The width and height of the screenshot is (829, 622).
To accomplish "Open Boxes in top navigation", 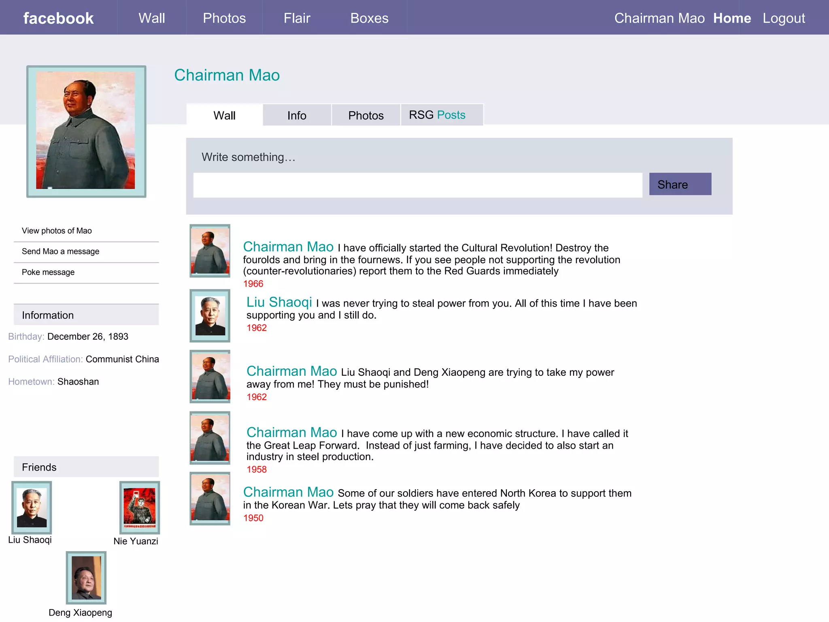I will (x=369, y=18).
